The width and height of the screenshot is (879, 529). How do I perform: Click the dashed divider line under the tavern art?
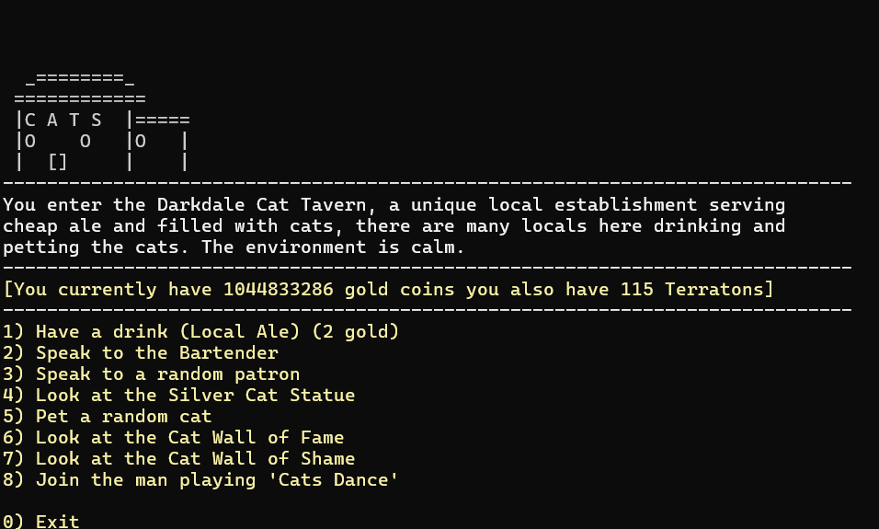tap(428, 183)
